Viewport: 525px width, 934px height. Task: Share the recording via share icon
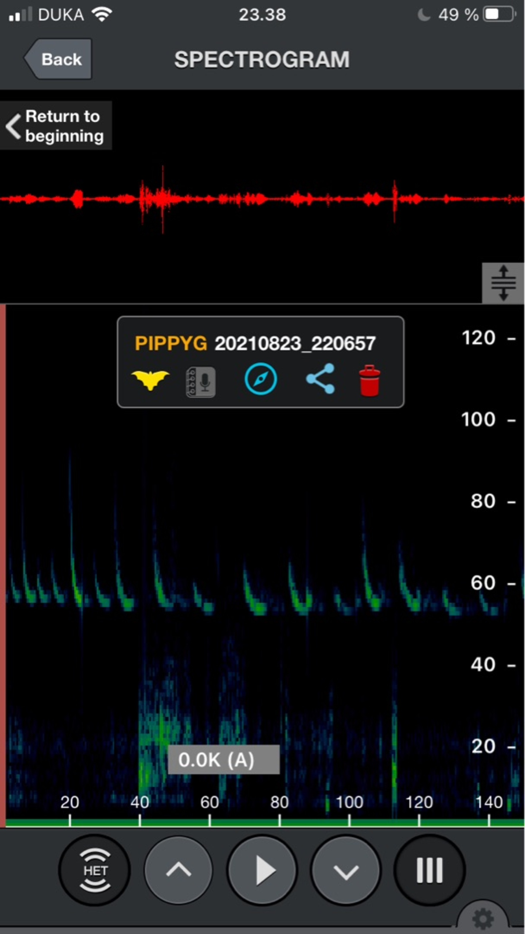point(320,379)
